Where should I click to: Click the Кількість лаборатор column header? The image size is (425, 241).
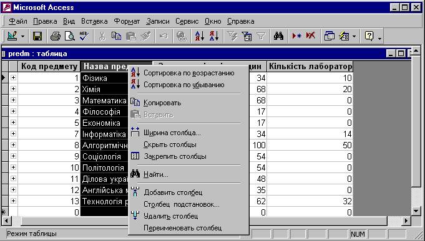click(x=310, y=66)
